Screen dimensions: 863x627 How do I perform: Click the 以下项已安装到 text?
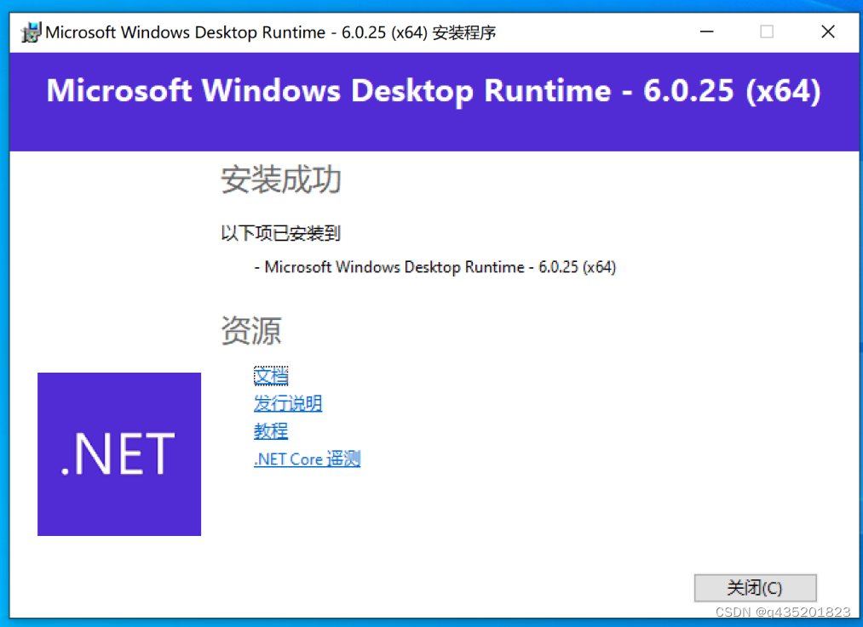point(280,234)
